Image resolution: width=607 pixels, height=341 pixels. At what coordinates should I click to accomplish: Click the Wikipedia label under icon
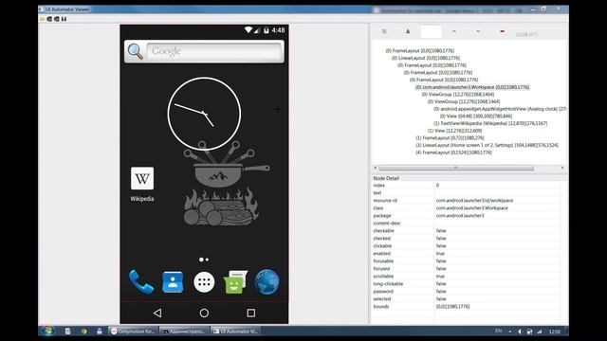pyautogui.click(x=142, y=199)
